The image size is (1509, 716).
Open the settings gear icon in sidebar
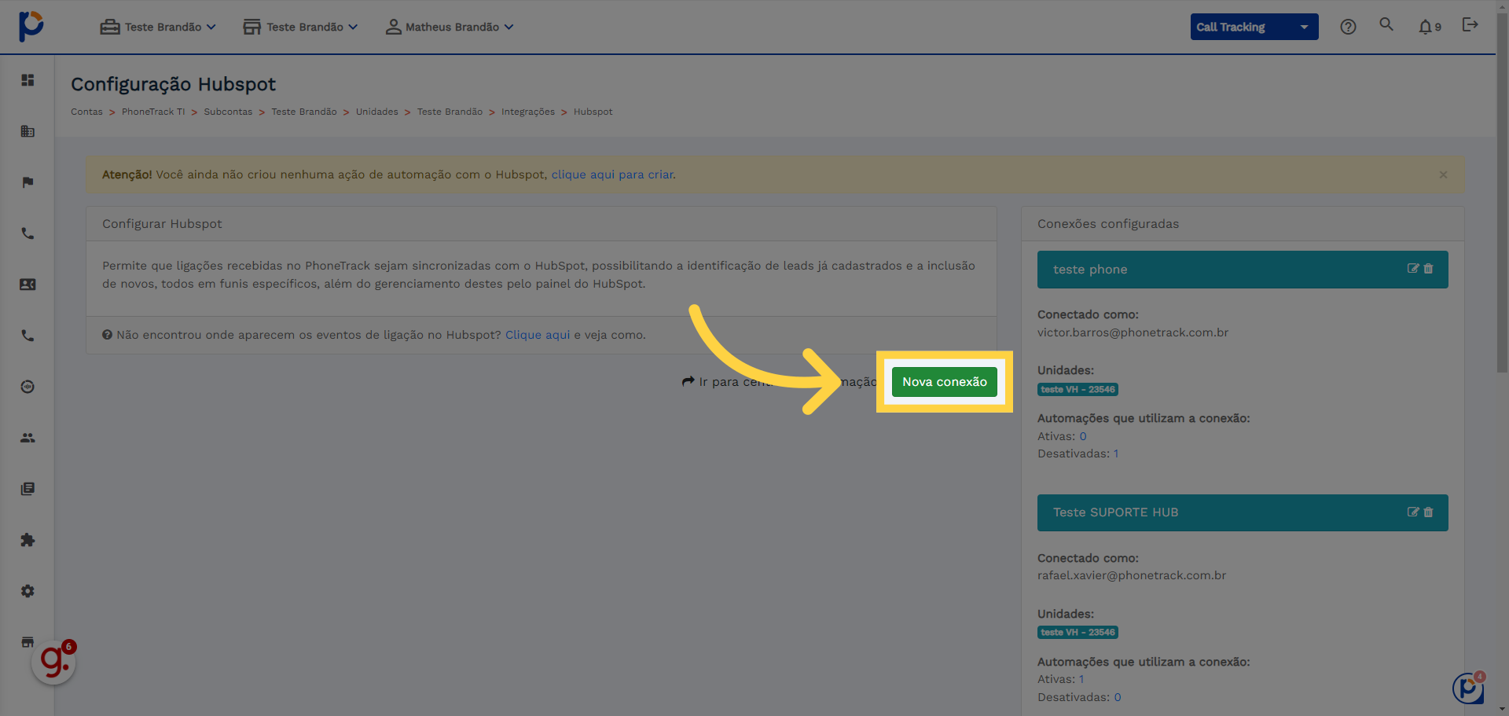(28, 591)
